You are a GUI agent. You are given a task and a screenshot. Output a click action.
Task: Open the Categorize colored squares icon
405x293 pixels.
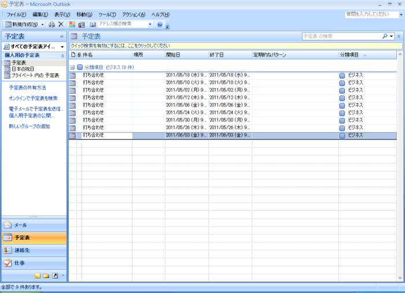72,24
